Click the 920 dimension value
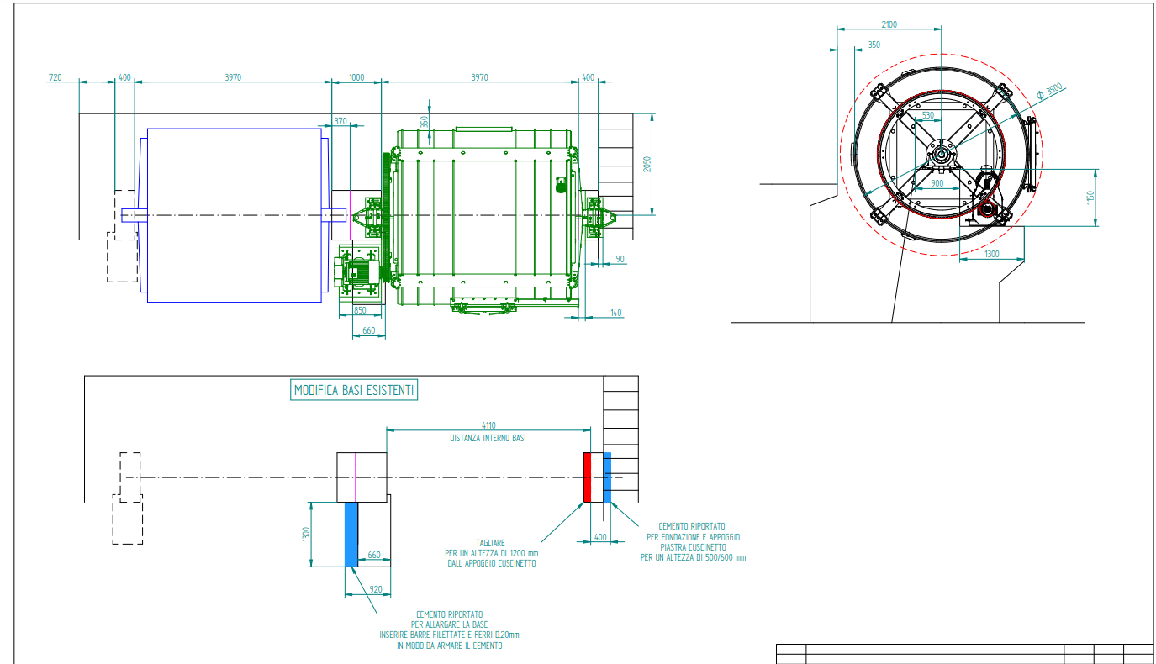Screen dimensions: 1156x664 [377, 590]
